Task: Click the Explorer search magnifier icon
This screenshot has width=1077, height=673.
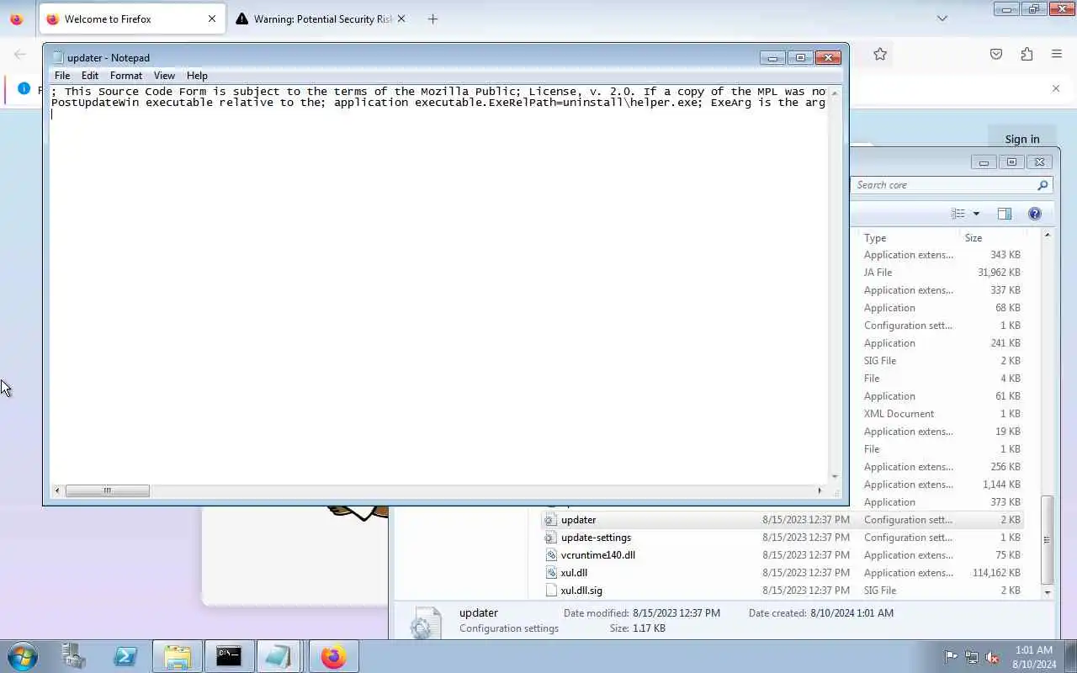Action: click(x=1043, y=185)
